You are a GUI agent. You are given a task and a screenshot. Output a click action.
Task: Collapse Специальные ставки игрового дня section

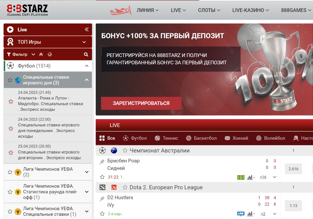coord(87,80)
